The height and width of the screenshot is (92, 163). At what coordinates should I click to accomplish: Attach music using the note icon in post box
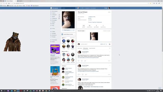tap(104, 44)
